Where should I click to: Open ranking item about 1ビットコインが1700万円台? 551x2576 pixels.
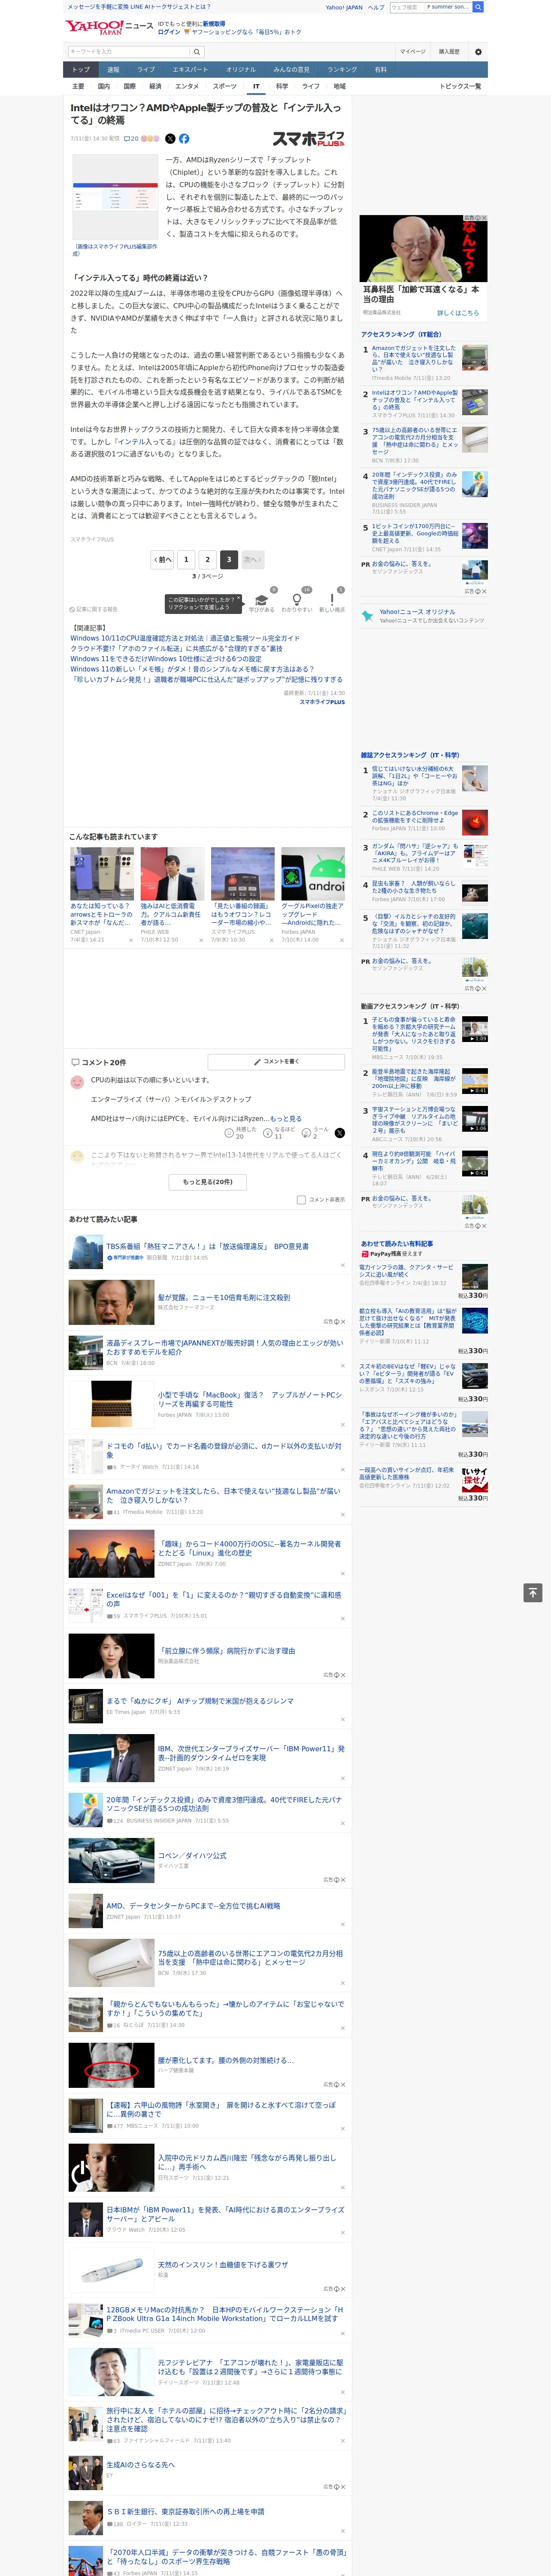415,534
